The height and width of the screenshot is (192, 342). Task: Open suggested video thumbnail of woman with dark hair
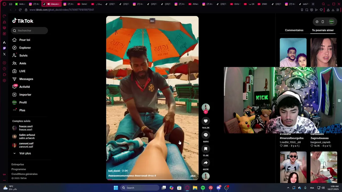(x=324, y=52)
